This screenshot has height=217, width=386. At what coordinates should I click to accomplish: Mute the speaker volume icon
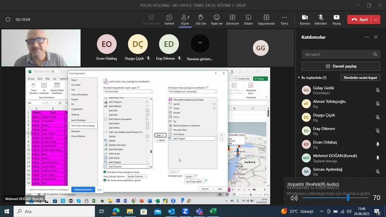[x=294, y=198]
